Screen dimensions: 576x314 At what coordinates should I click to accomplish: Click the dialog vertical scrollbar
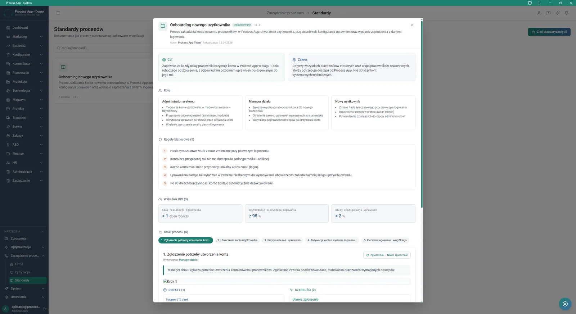(x=422, y=114)
